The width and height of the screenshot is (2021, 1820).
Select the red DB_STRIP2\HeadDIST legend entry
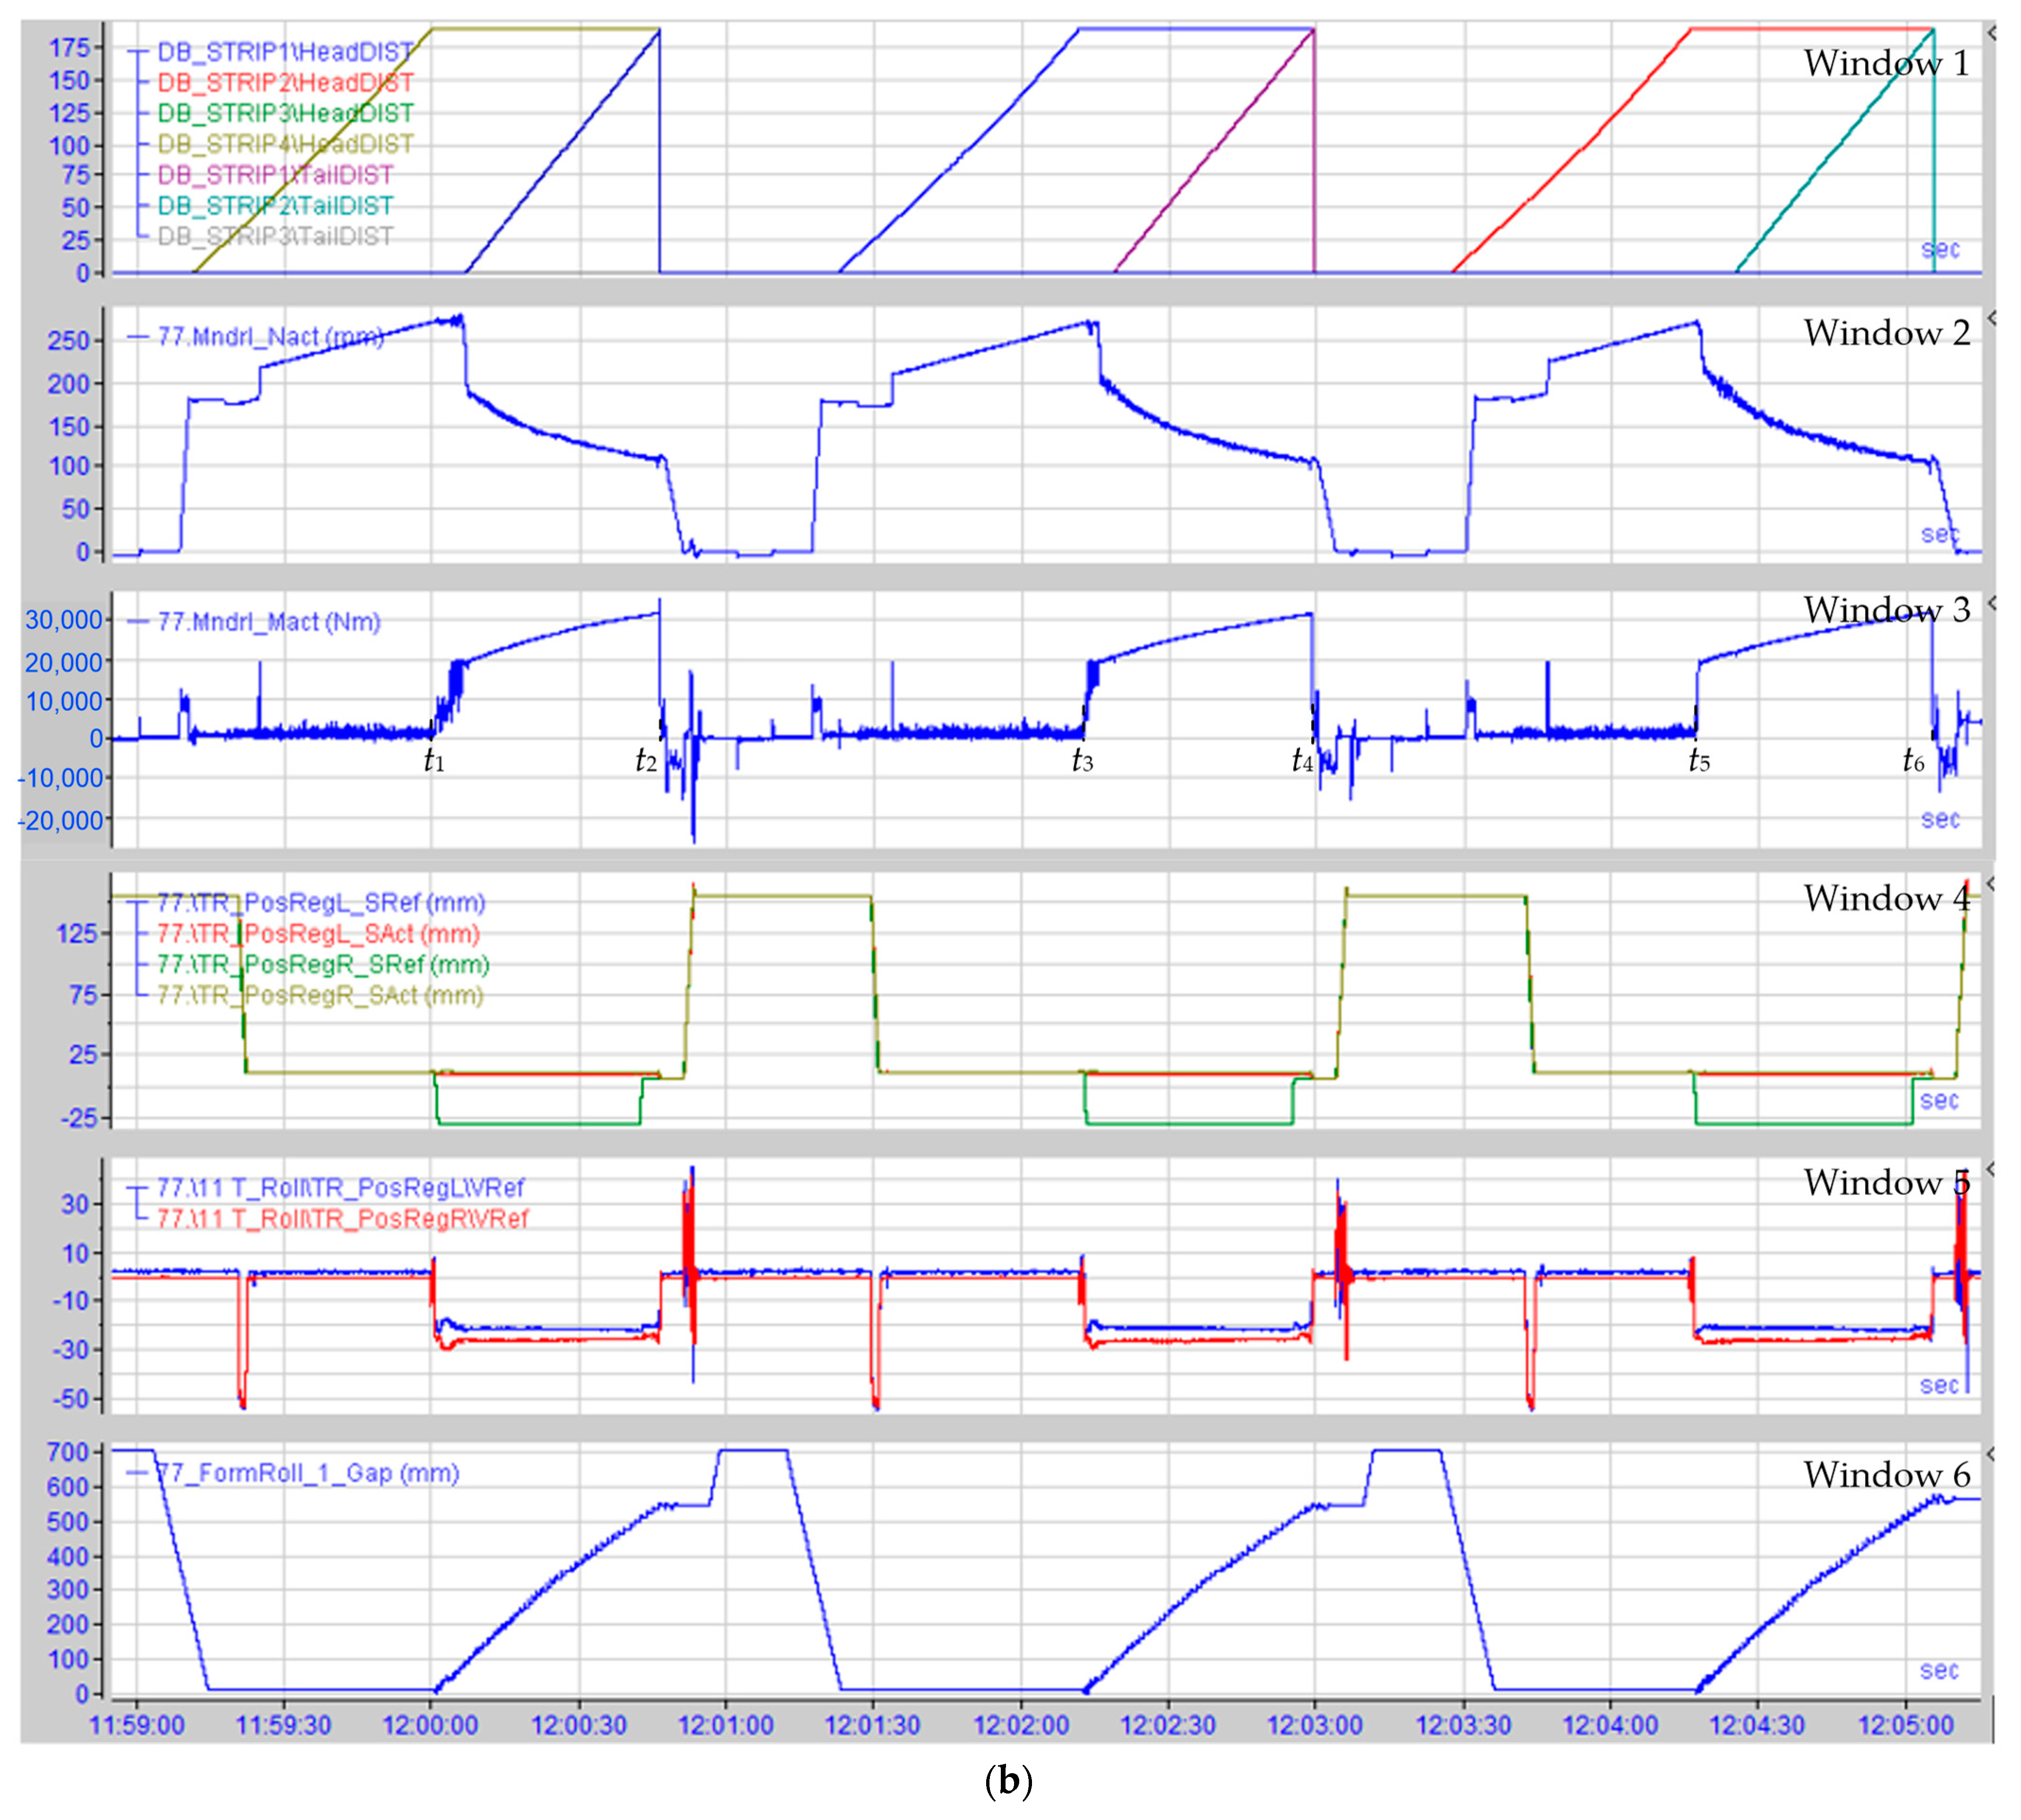pos(285,83)
